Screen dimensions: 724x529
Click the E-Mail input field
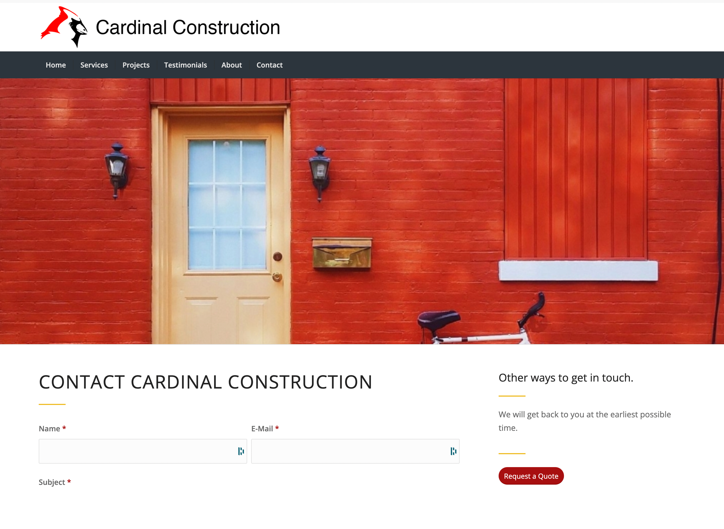(x=356, y=452)
